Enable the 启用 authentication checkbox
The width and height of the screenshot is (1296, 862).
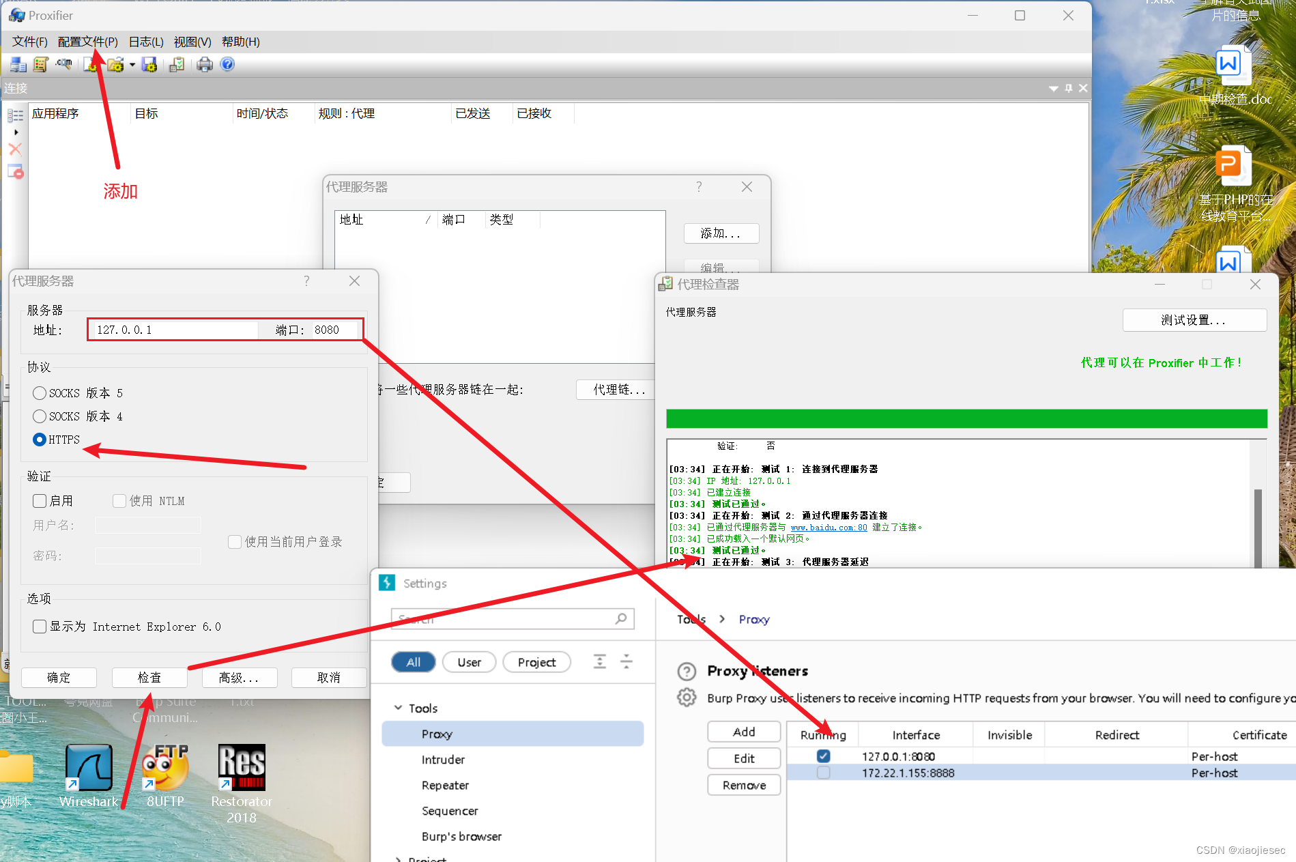[40, 501]
